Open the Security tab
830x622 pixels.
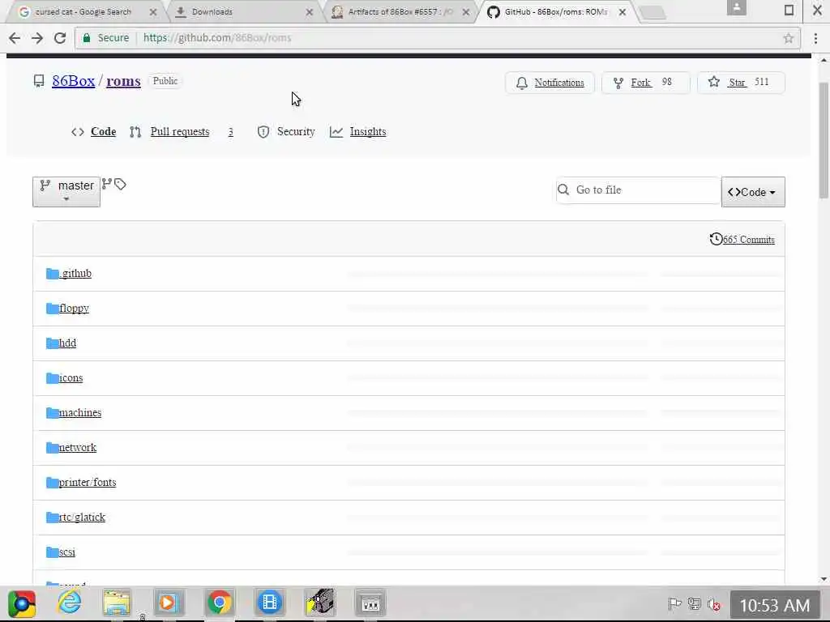point(286,132)
